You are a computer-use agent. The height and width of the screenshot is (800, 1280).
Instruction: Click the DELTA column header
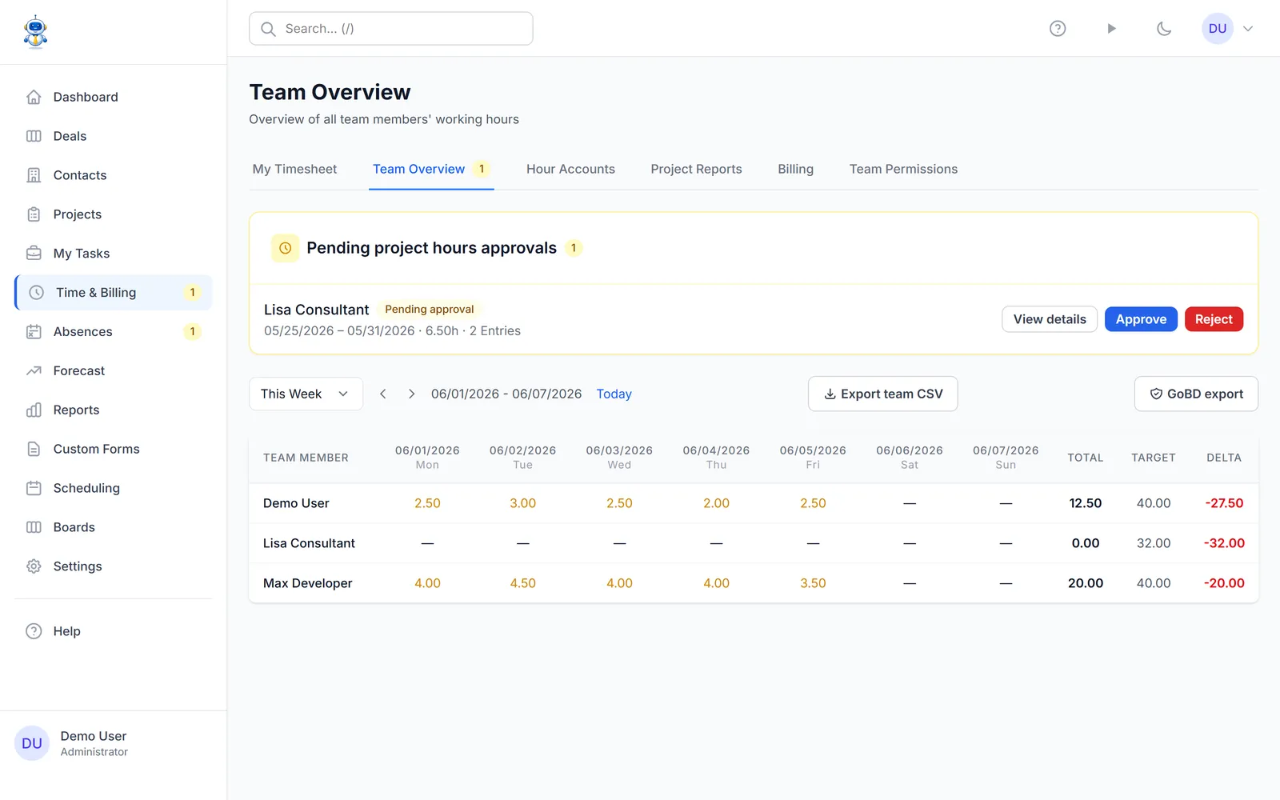(x=1224, y=458)
